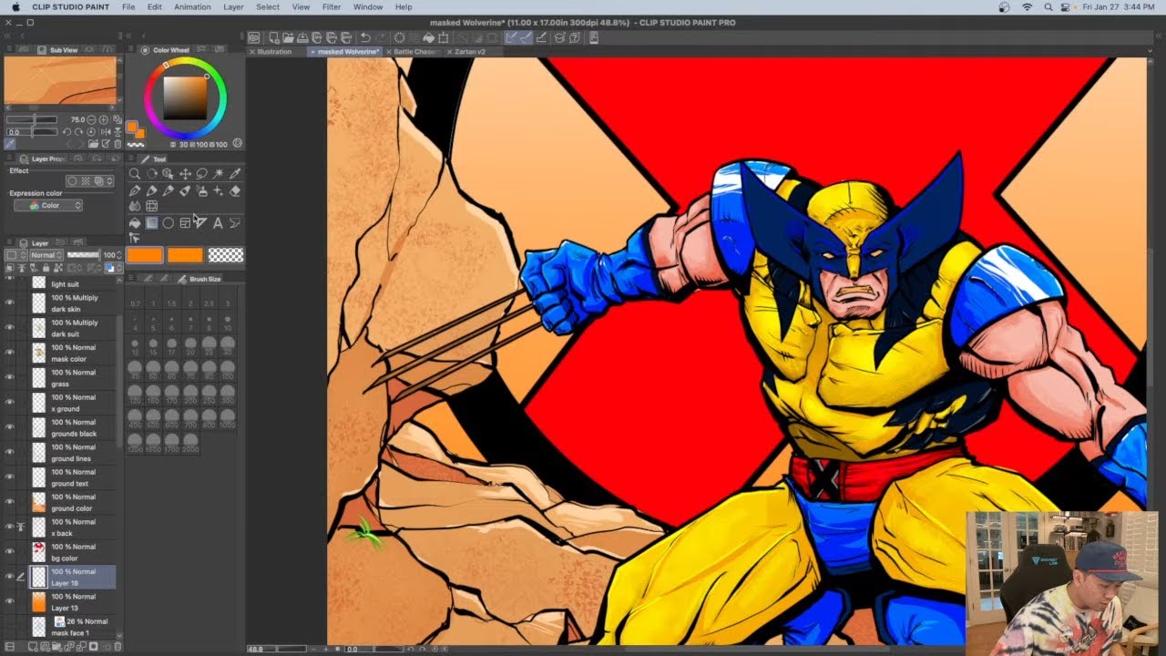Select brush size 100 preset

click(227, 369)
